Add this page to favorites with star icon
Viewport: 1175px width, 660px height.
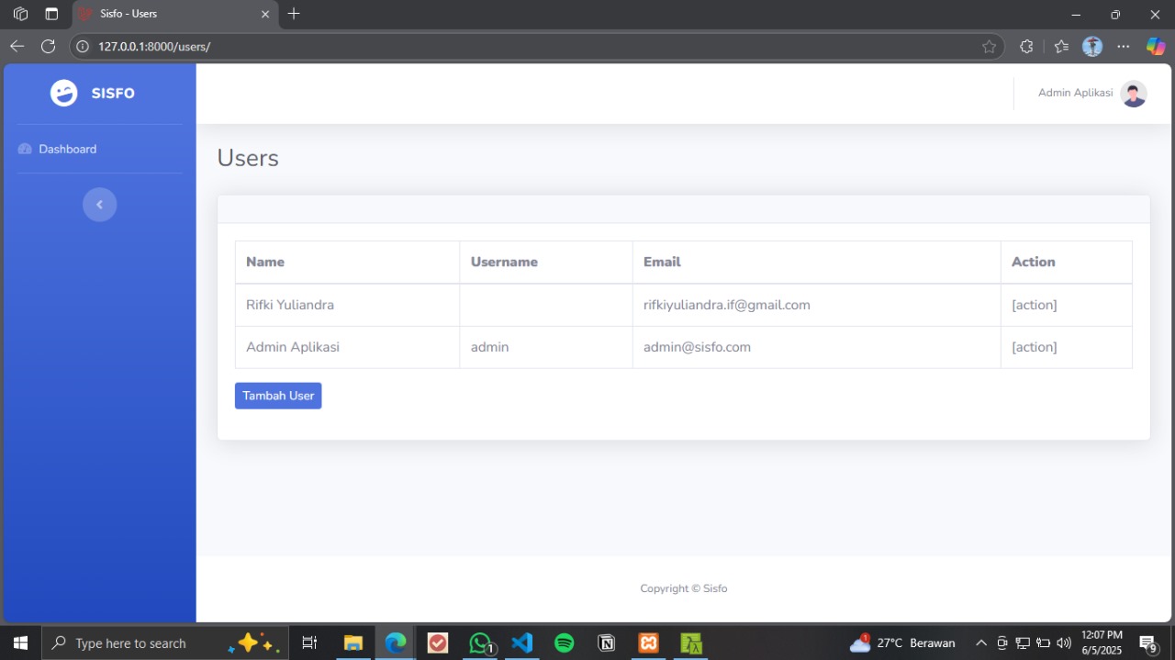coord(989,47)
